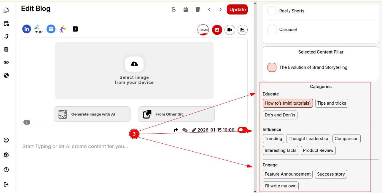Click the scheduled date 2026-01-15 10:00
The height and width of the screenshot is (193, 382).
pyautogui.click(x=216, y=130)
